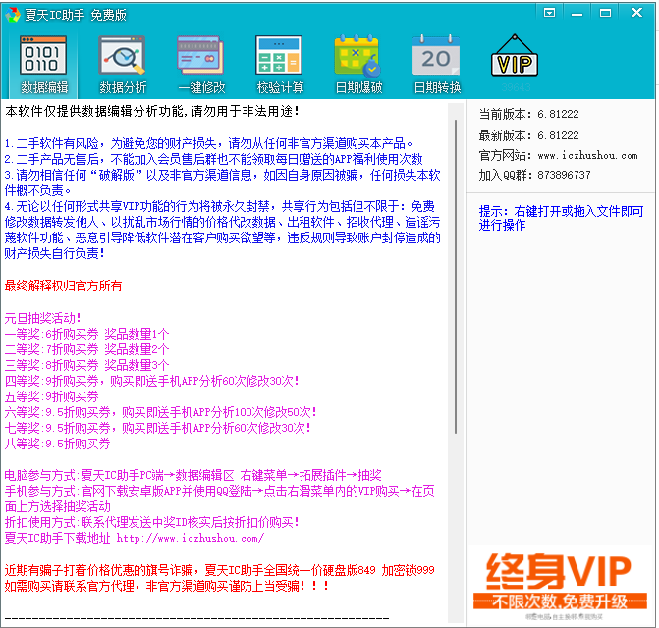
Task: Minimize the 夏天IC助手 window
Action: click(x=577, y=13)
